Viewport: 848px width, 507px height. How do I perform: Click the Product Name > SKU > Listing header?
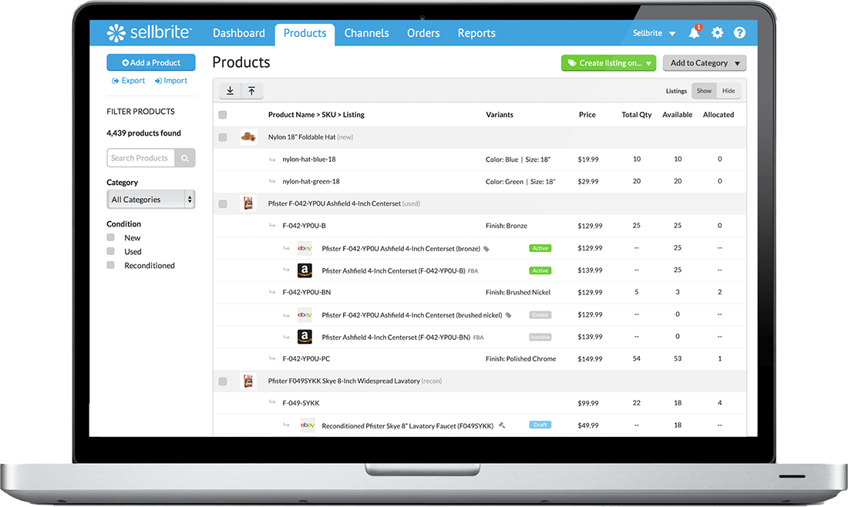tap(316, 115)
